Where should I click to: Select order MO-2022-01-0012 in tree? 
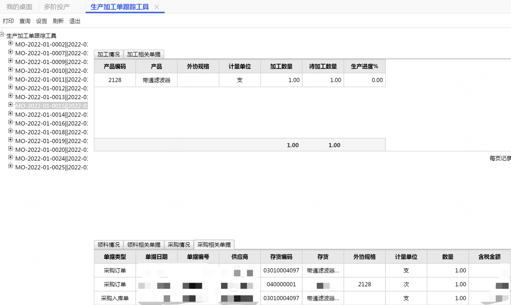click(x=51, y=88)
